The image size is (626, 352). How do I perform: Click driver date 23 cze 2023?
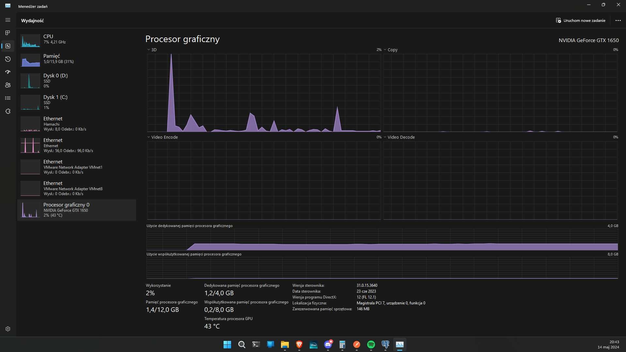tap(366, 291)
